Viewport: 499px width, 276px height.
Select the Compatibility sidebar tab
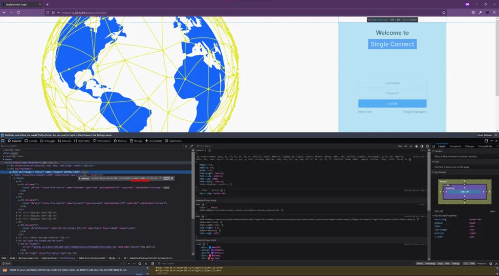(x=485, y=146)
